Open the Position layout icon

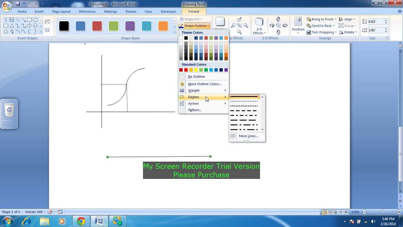pos(298,25)
